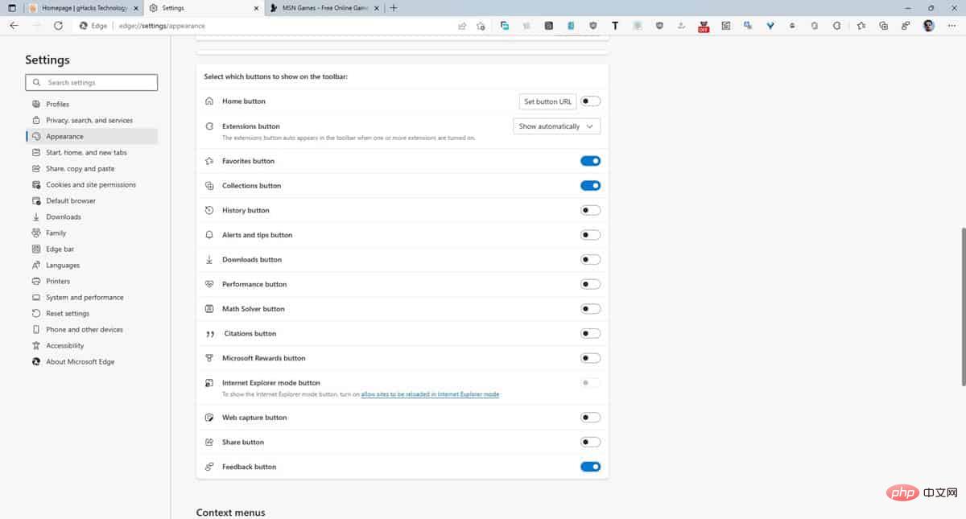Open the profile avatar in toolbar
Image resolution: width=966 pixels, height=519 pixels.
click(x=929, y=26)
